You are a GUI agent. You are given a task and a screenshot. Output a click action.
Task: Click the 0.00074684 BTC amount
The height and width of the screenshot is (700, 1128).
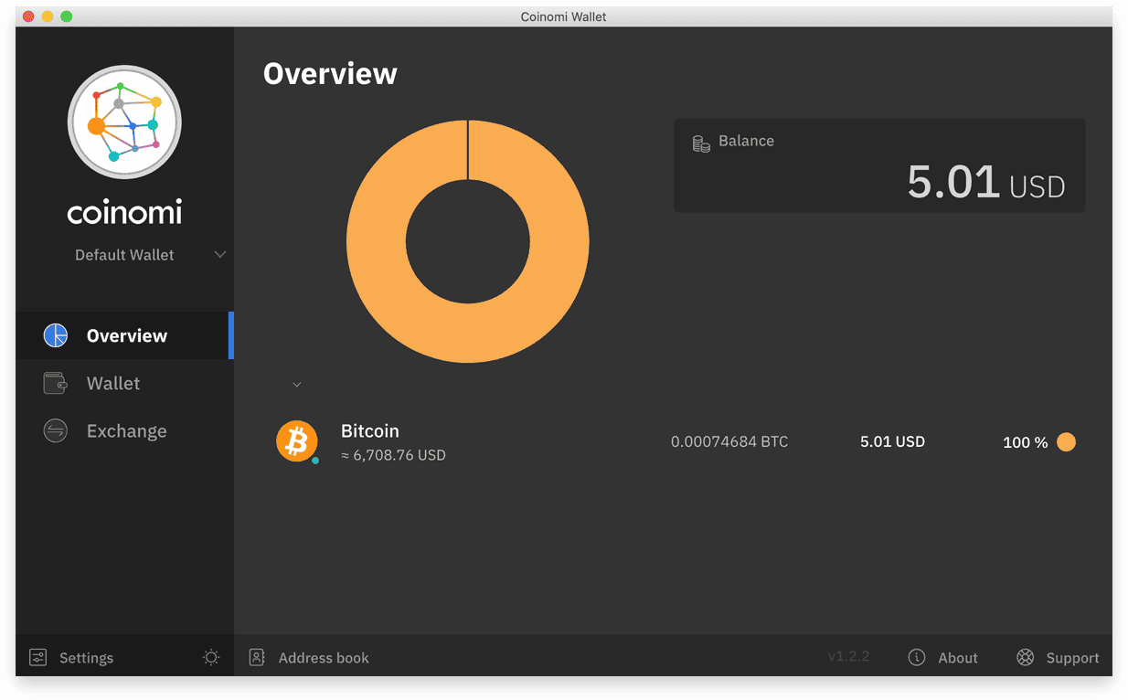pos(729,441)
